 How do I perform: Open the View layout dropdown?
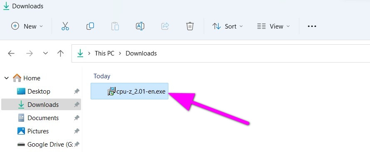(274, 26)
